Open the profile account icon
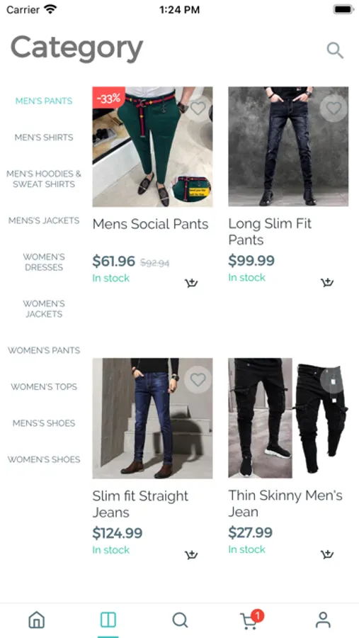Viewport: 359px width, 638px height. [323, 620]
